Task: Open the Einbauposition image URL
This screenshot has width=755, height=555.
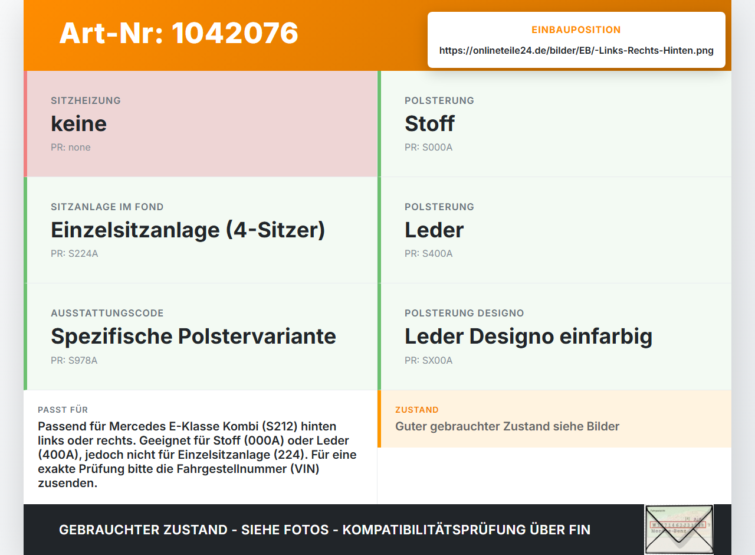Action: coord(576,51)
